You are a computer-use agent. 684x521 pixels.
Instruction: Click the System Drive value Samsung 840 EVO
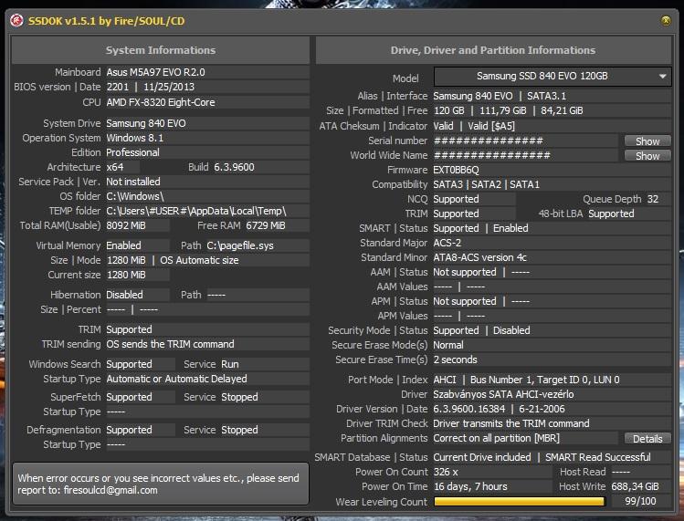point(146,123)
